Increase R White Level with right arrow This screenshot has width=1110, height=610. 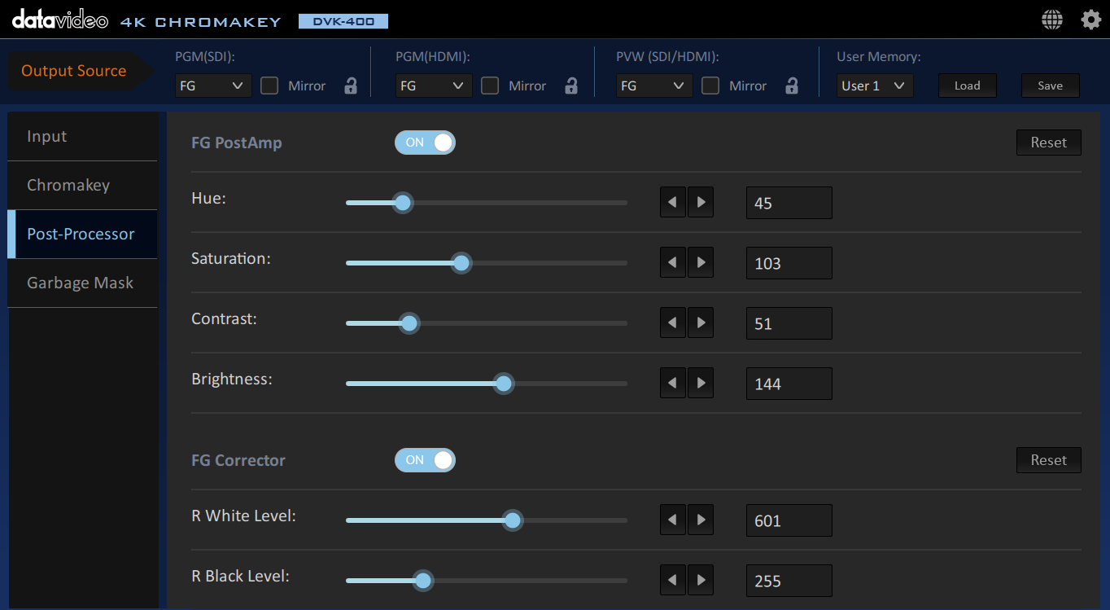[x=701, y=520]
